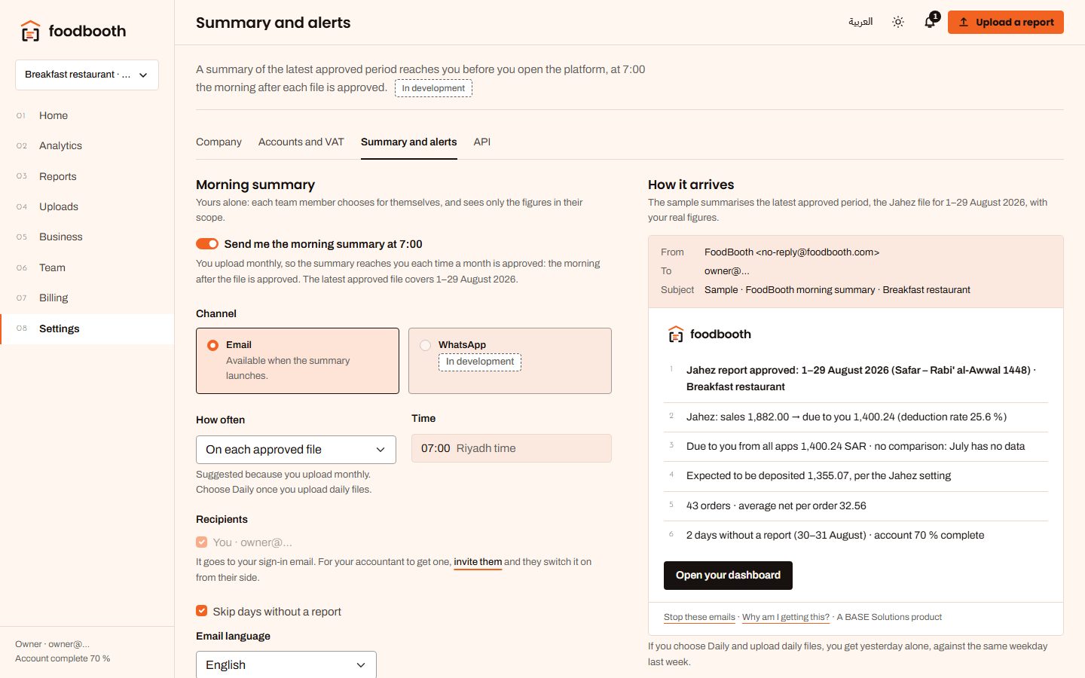Click In development badge in page description
The image size is (1085, 678).
(x=433, y=88)
